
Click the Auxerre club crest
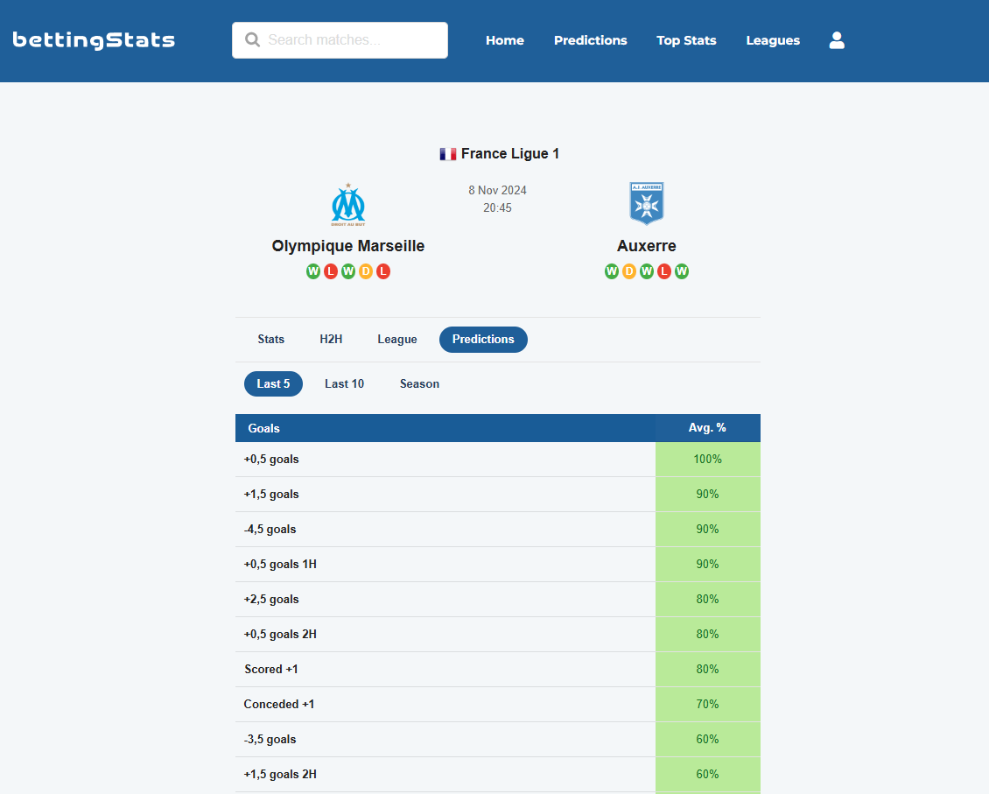[647, 203]
